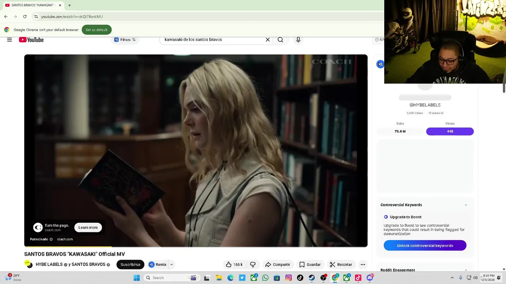Open the coach.com sponsored link

click(65, 239)
